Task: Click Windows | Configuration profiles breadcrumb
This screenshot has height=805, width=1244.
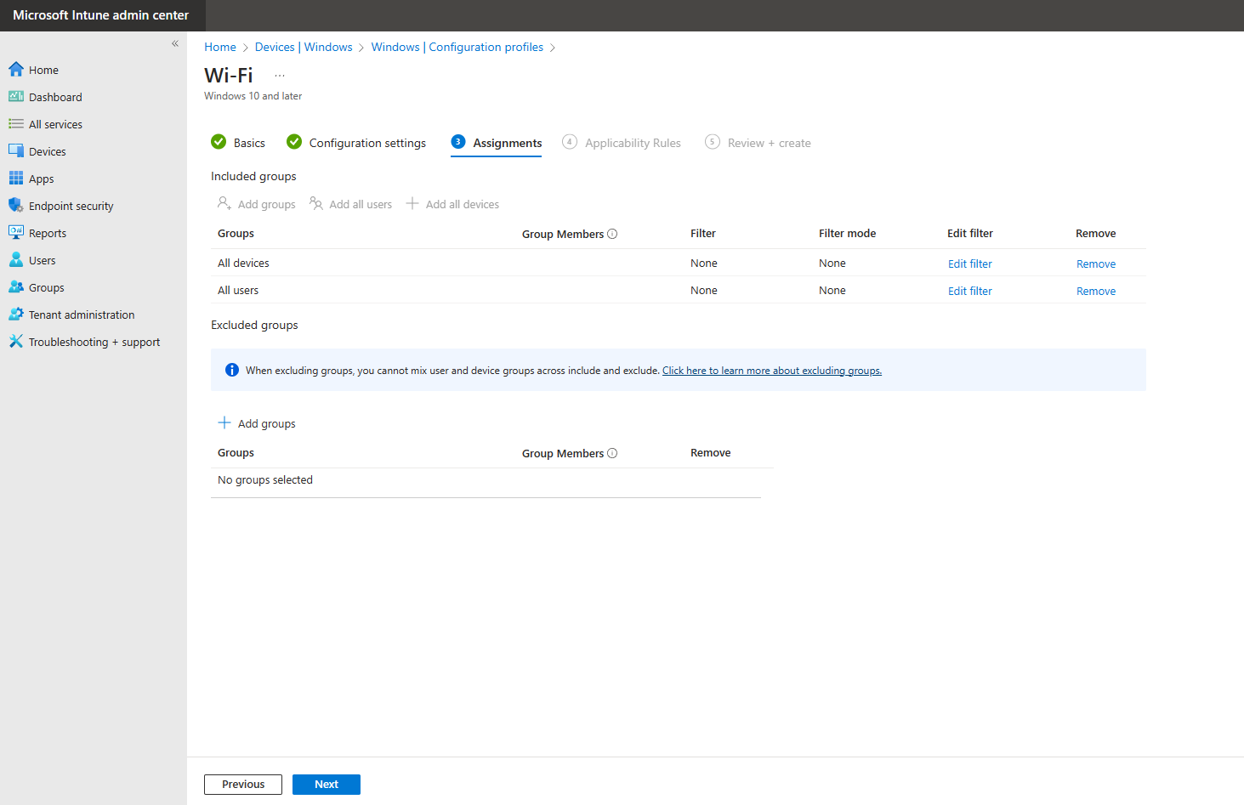Action: pos(457,47)
